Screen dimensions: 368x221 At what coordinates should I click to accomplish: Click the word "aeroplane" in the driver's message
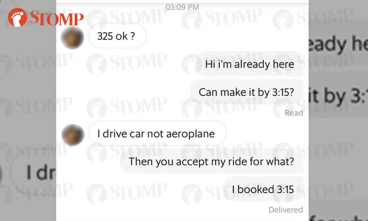pyautogui.click(x=193, y=134)
